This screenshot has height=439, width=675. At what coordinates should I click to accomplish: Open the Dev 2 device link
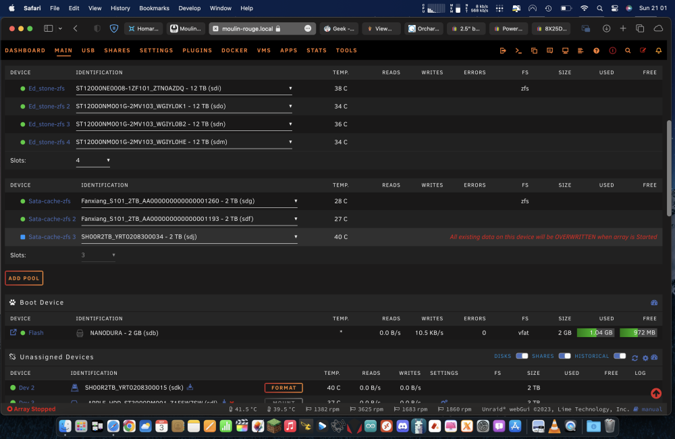coord(27,388)
